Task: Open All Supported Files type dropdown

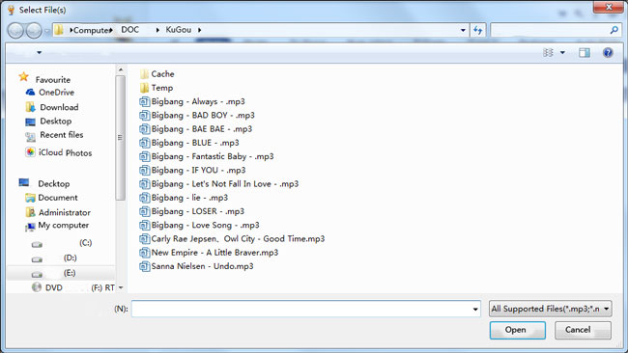Action: (551, 309)
